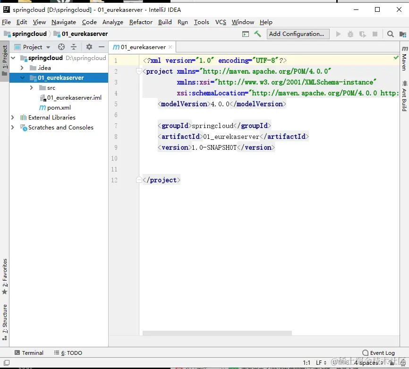Click the Add Configuration button
Screen dimensions: 409x369
(x=297, y=34)
